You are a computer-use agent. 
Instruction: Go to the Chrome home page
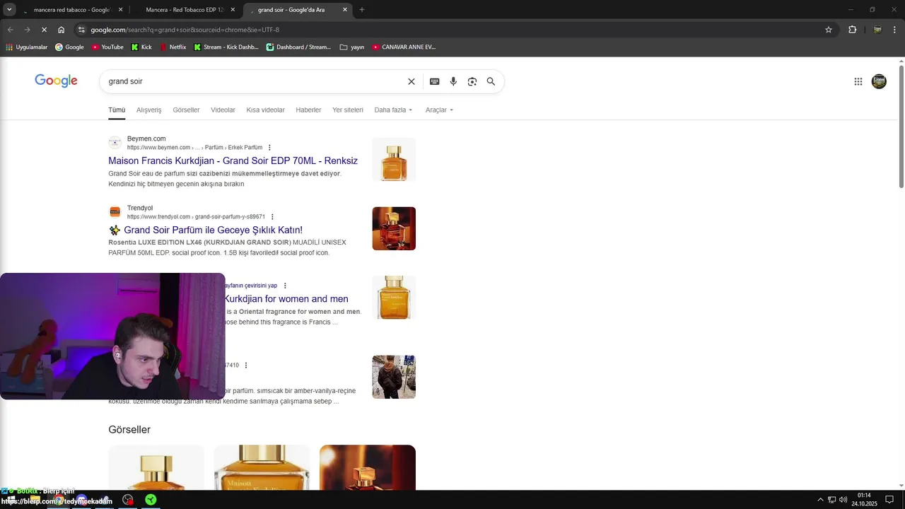pos(62,30)
